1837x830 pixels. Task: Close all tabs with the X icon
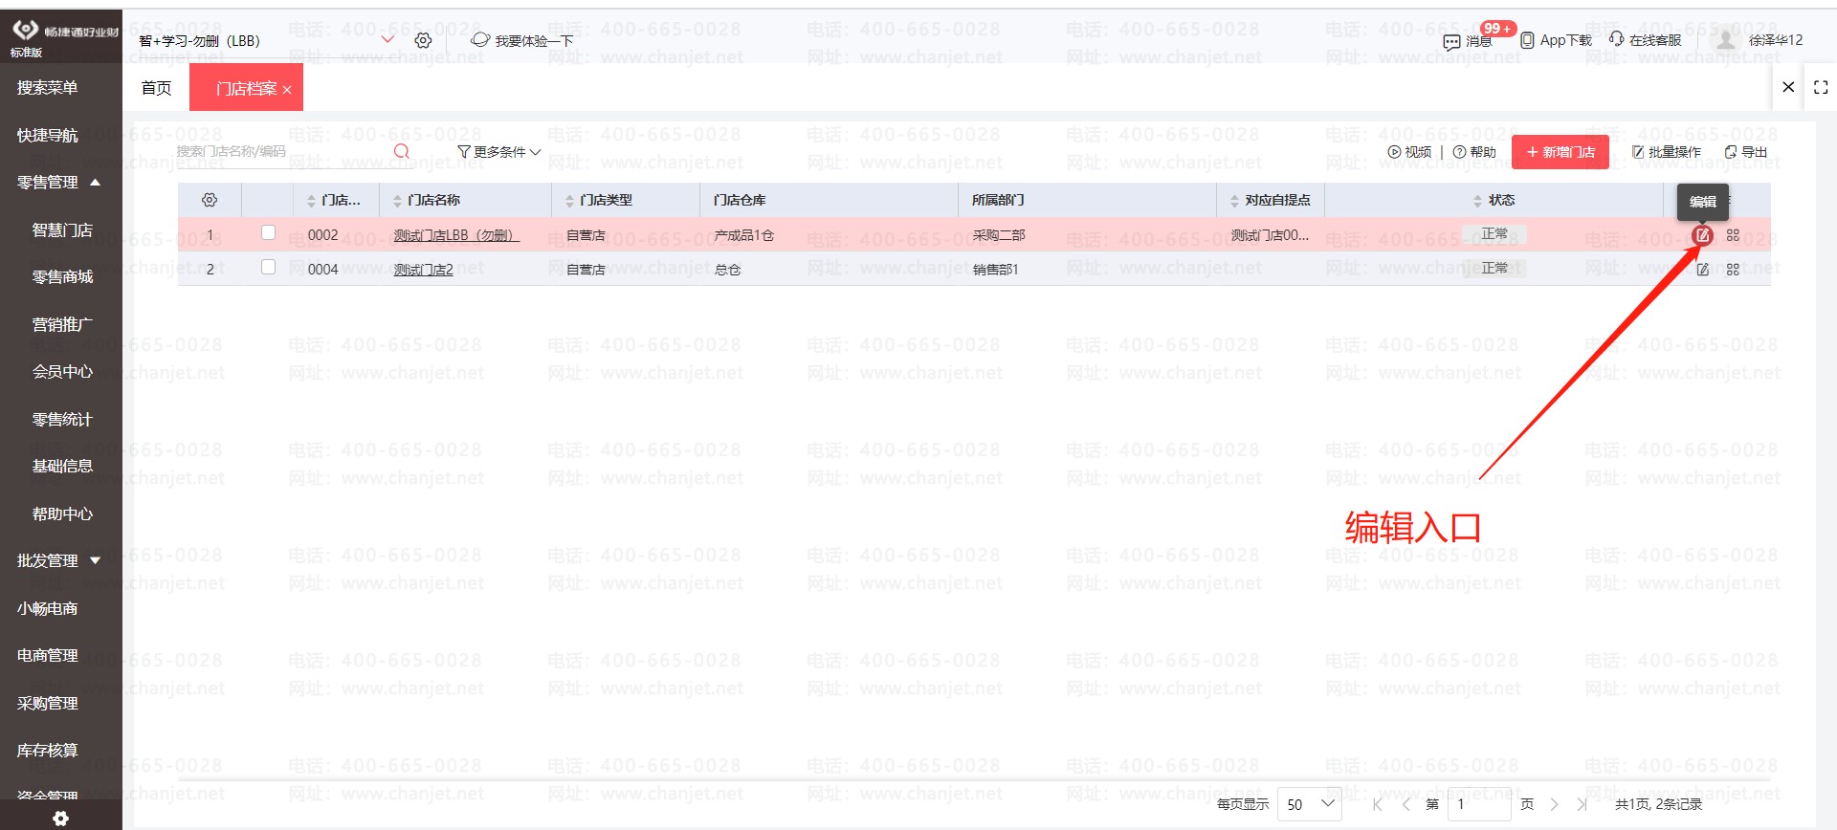tap(1788, 87)
